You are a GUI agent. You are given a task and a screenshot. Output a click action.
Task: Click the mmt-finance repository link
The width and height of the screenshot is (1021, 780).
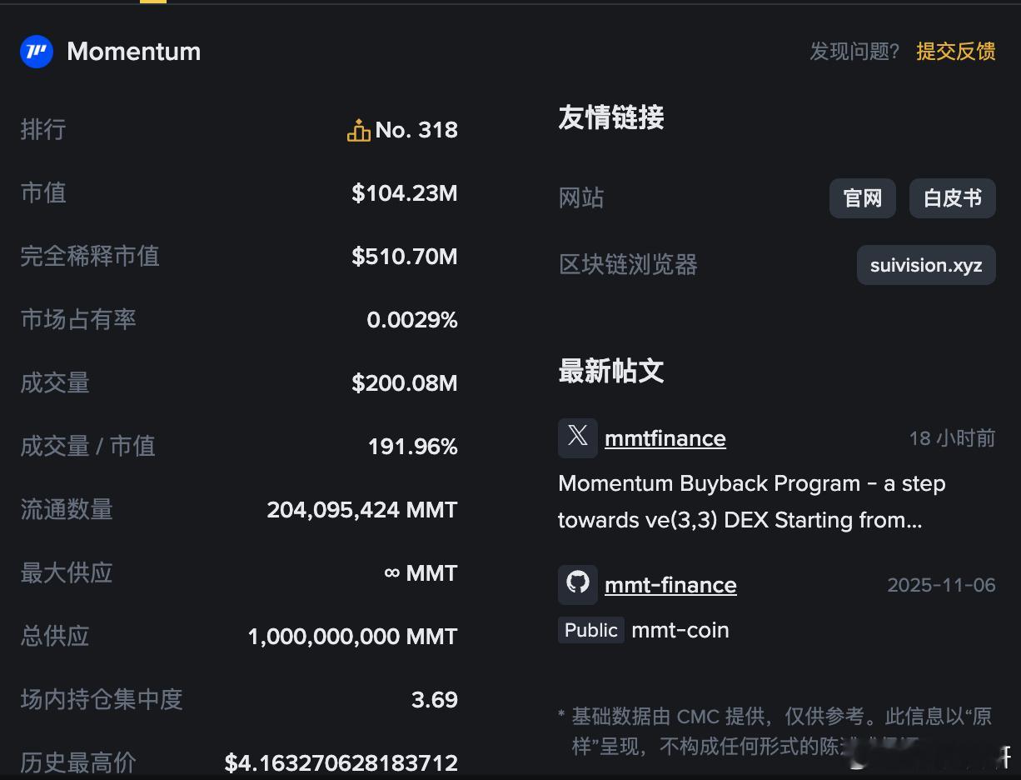(670, 584)
